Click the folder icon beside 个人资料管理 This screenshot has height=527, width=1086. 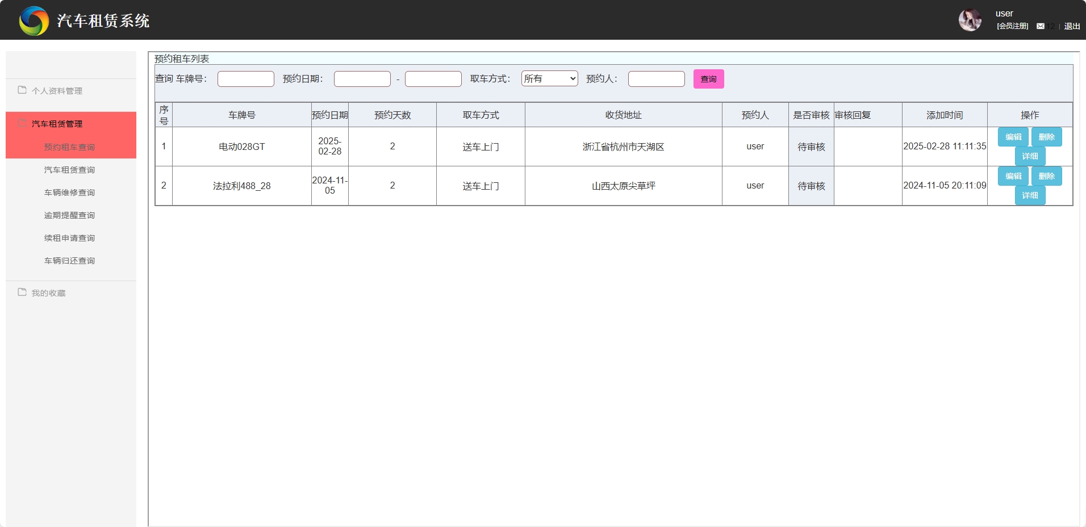[22, 90]
